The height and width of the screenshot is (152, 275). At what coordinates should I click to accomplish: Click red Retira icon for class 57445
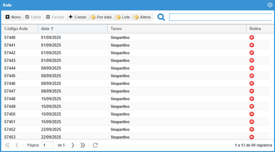coord(252,76)
